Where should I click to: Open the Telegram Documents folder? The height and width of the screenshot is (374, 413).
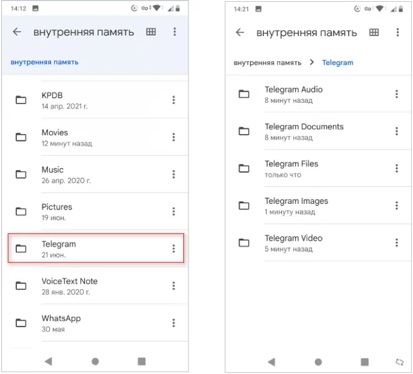point(319,131)
